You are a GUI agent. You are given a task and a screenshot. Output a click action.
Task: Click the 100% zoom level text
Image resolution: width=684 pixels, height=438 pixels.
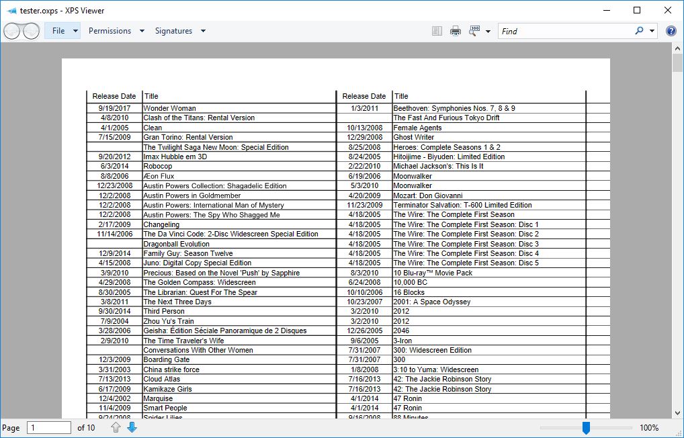tap(648, 427)
